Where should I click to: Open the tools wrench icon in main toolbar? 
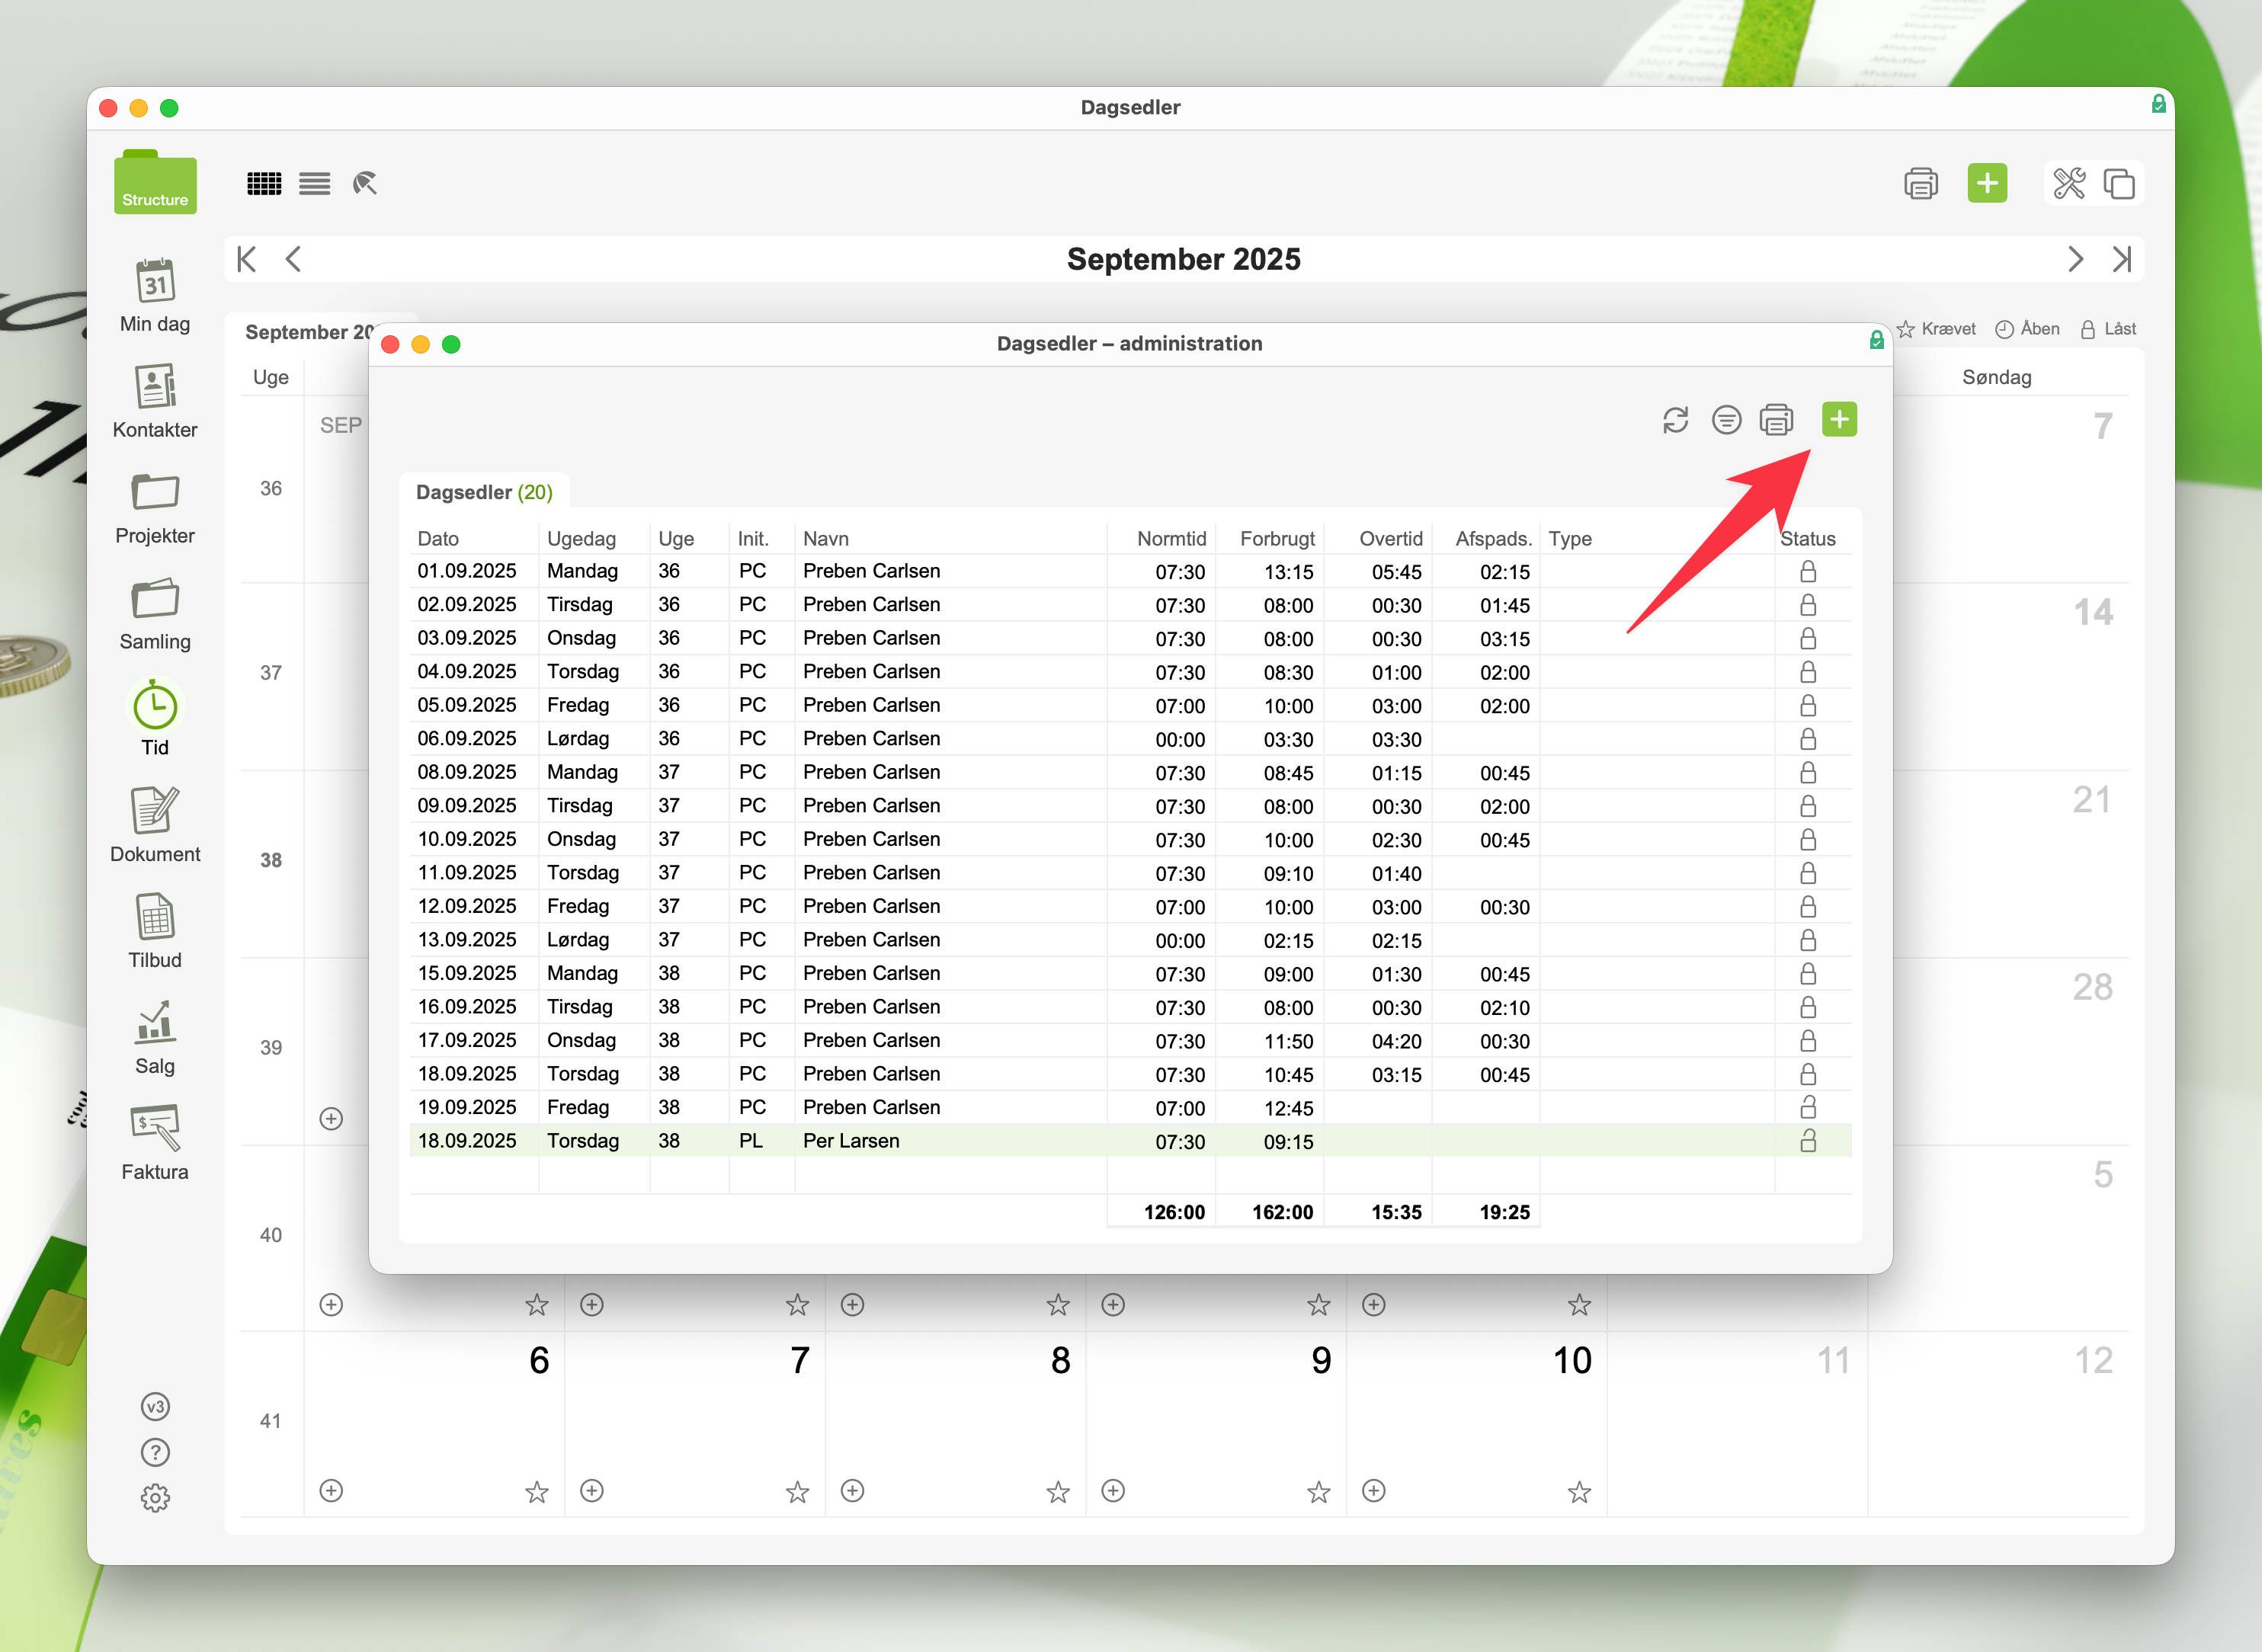2069,184
